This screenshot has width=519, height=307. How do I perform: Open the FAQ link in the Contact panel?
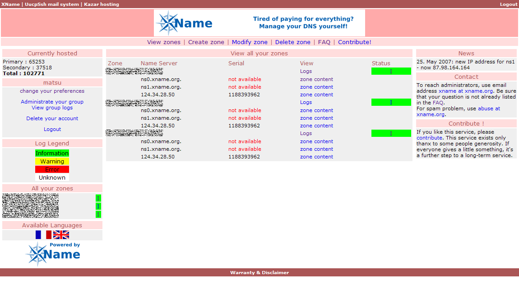[438, 103]
